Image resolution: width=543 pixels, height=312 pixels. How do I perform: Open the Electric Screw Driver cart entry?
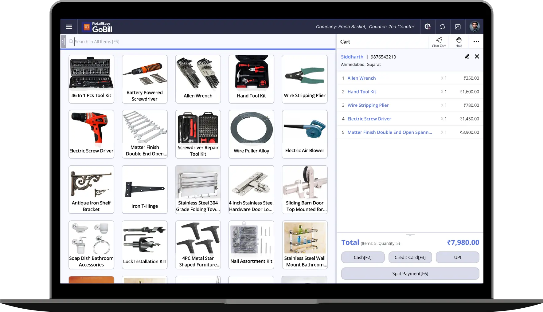[369, 119]
